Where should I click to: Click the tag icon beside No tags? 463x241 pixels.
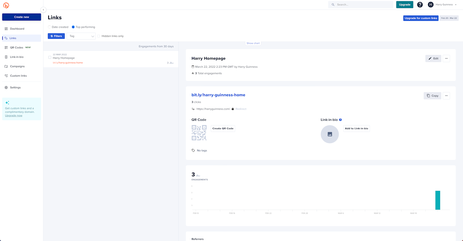tap(193, 150)
